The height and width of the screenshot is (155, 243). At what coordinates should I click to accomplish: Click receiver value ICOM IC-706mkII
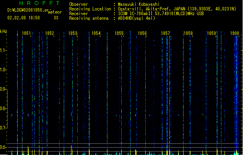(135, 14)
